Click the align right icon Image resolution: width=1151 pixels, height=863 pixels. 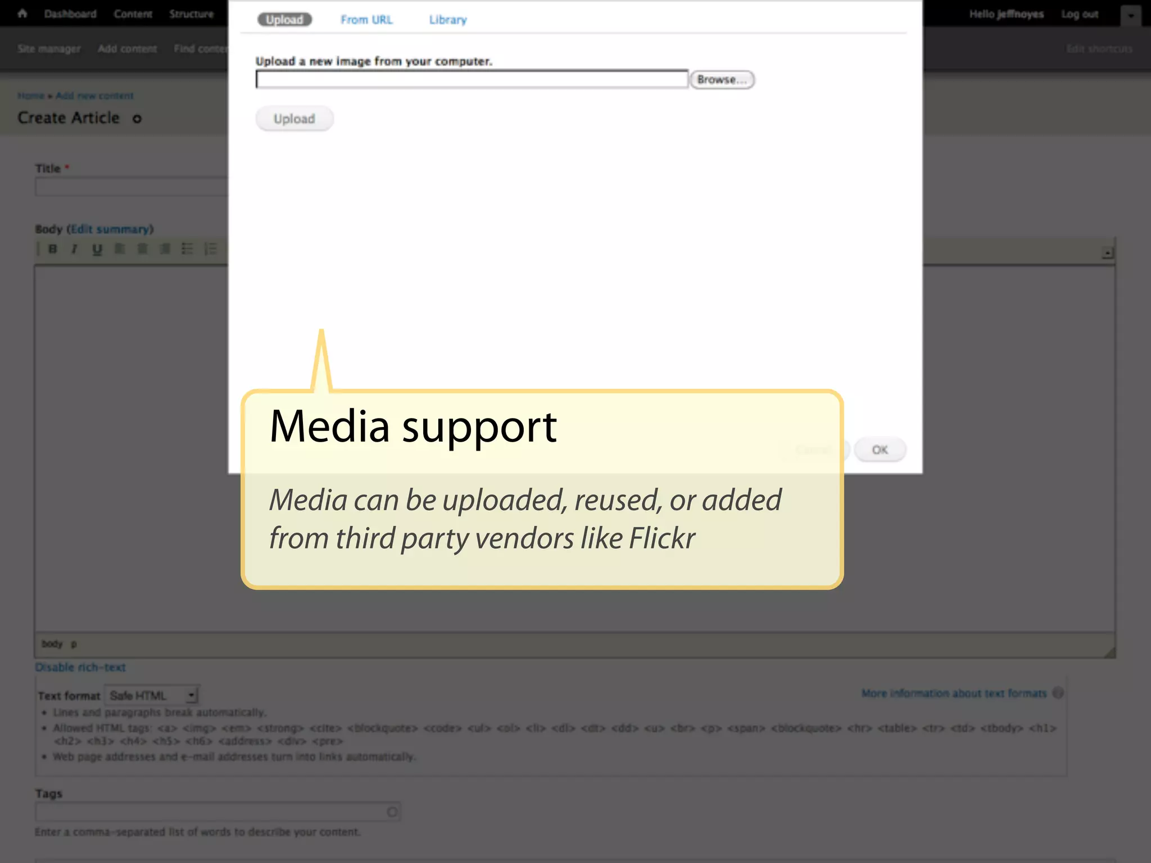tap(165, 249)
